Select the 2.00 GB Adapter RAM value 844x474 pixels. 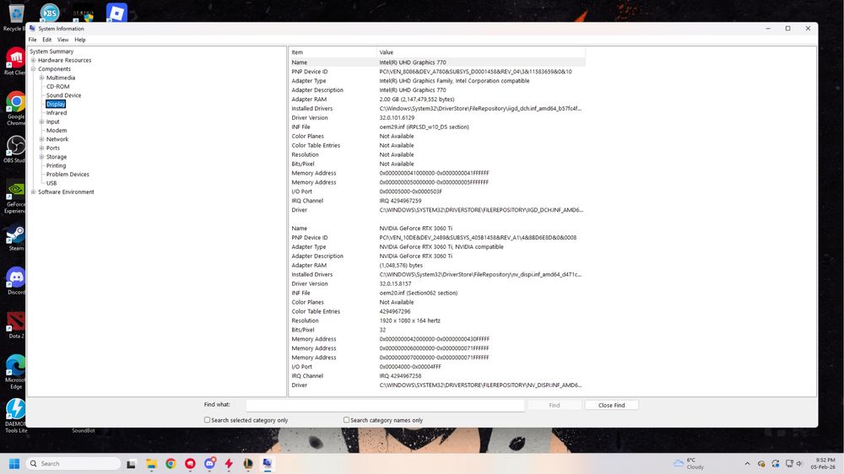coord(417,99)
